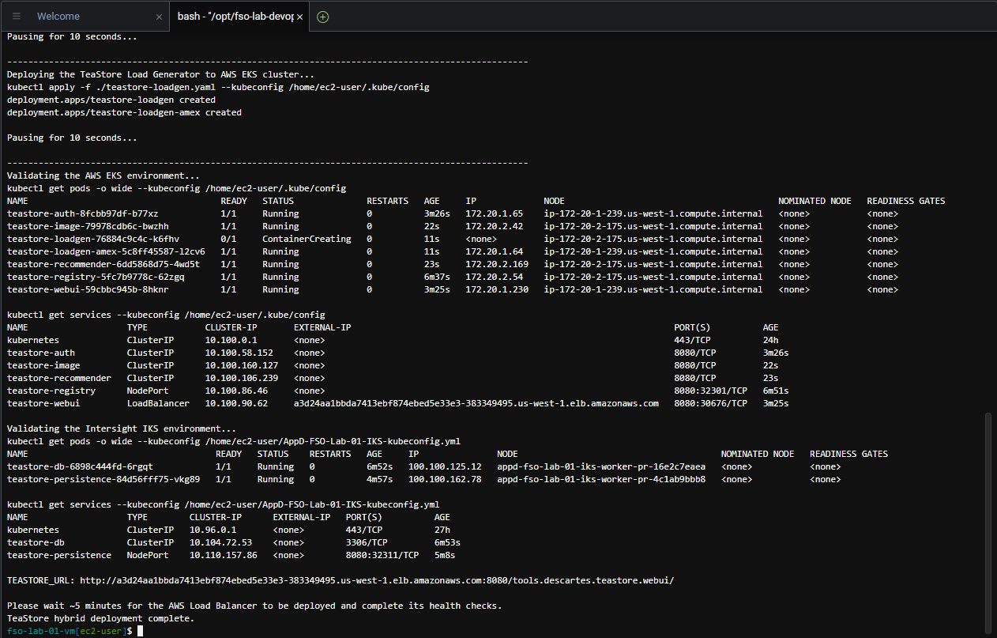The image size is (997, 638).
Task: Click cluster IP 10.100.106.239
Action: click(242, 378)
